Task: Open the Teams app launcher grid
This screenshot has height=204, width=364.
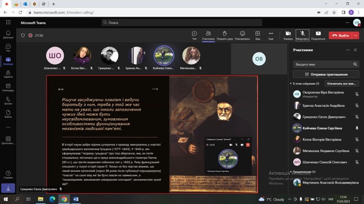Action: (8, 22)
